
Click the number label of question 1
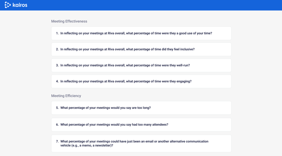(57, 33)
